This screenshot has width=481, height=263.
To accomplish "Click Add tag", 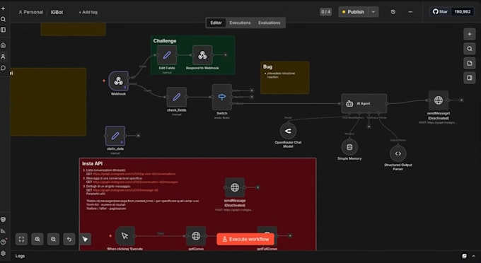I will point(88,12).
